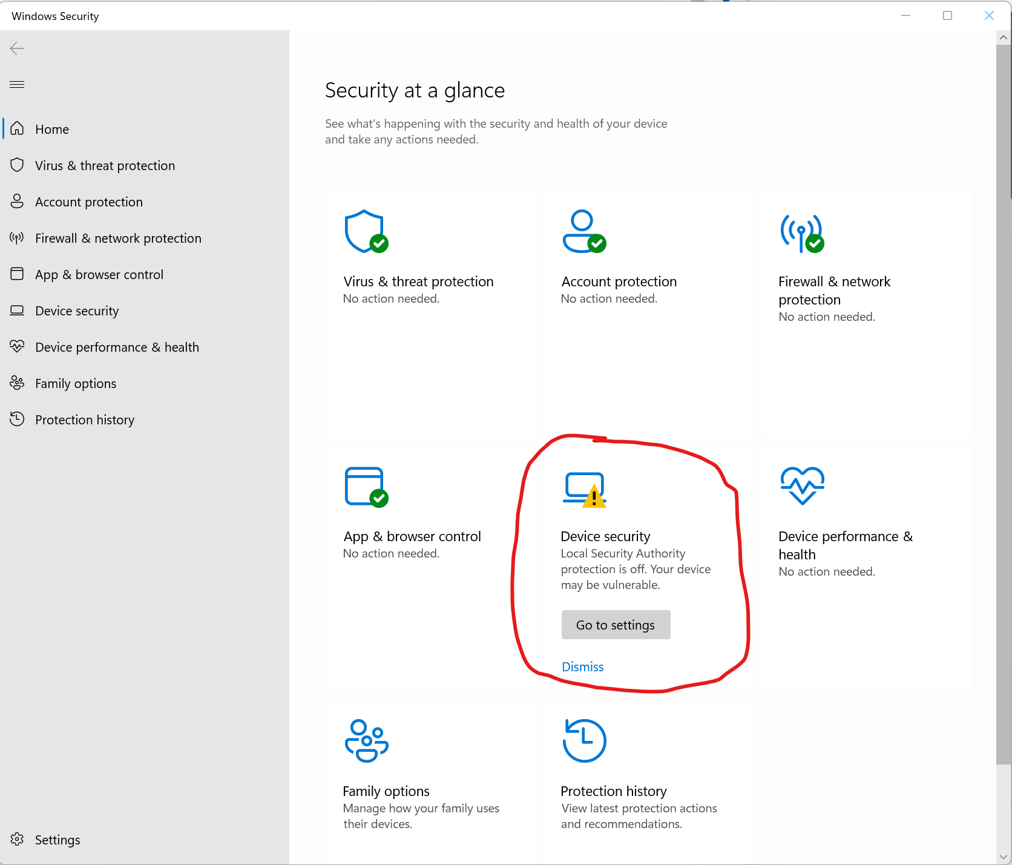The width and height of the screenshot is (1012, 865).
Task: Open Device performance & health sidebar item
Action: [145, 347]
